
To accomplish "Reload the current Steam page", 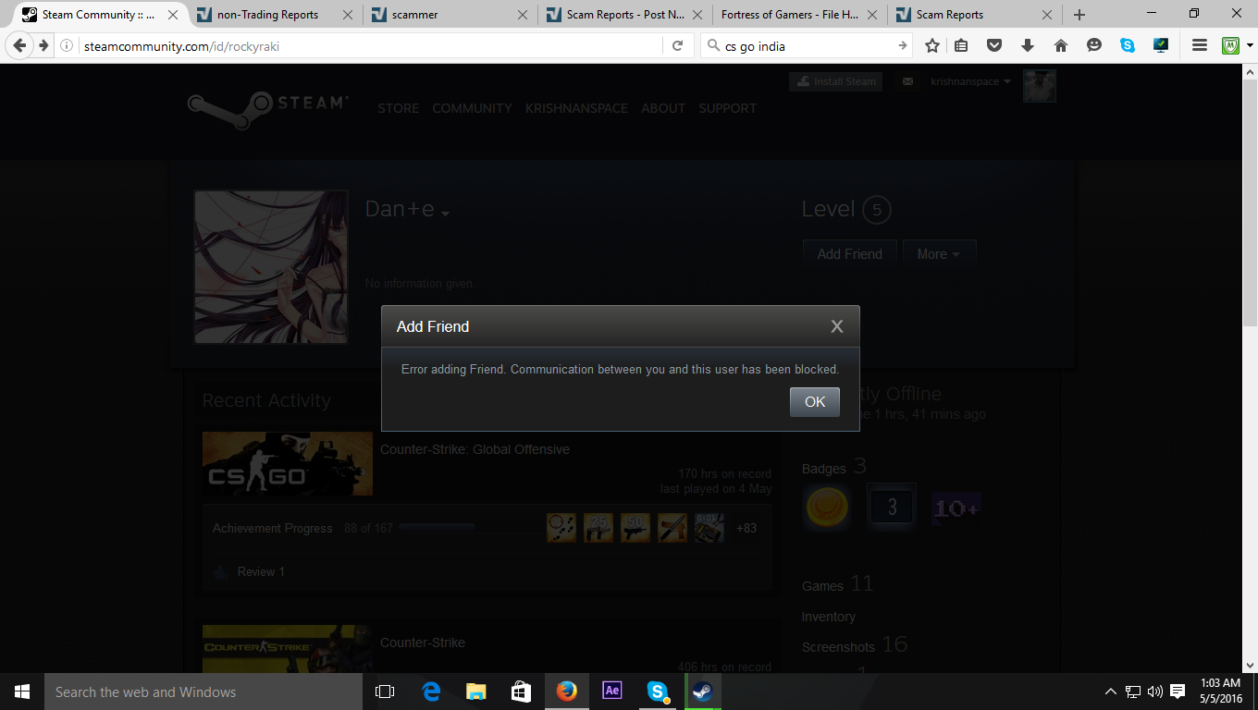I will [x=677, y=45].
